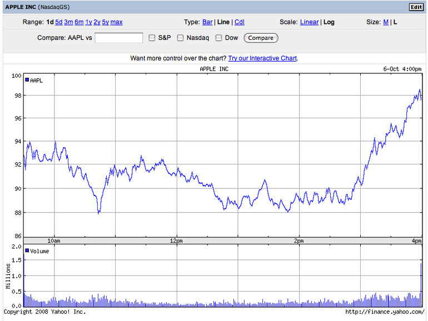Click the blue AAPL legend square
Viewport: 428px width, 321px height.
click(x=27, y=79)
